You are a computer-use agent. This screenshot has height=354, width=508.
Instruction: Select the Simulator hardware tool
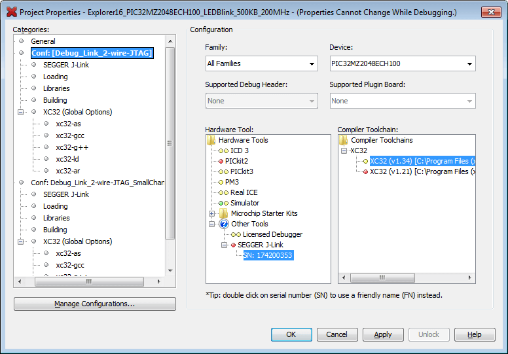tap(244, 203)
